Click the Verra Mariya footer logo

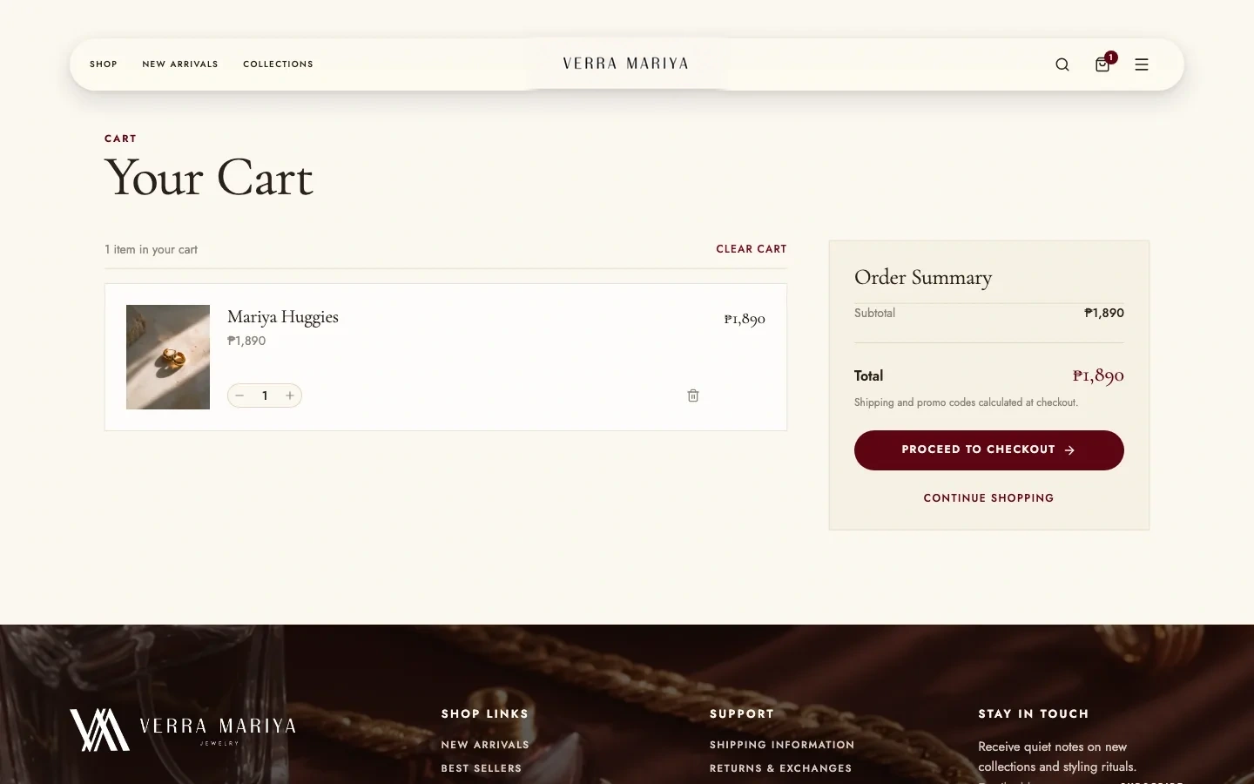183,730
